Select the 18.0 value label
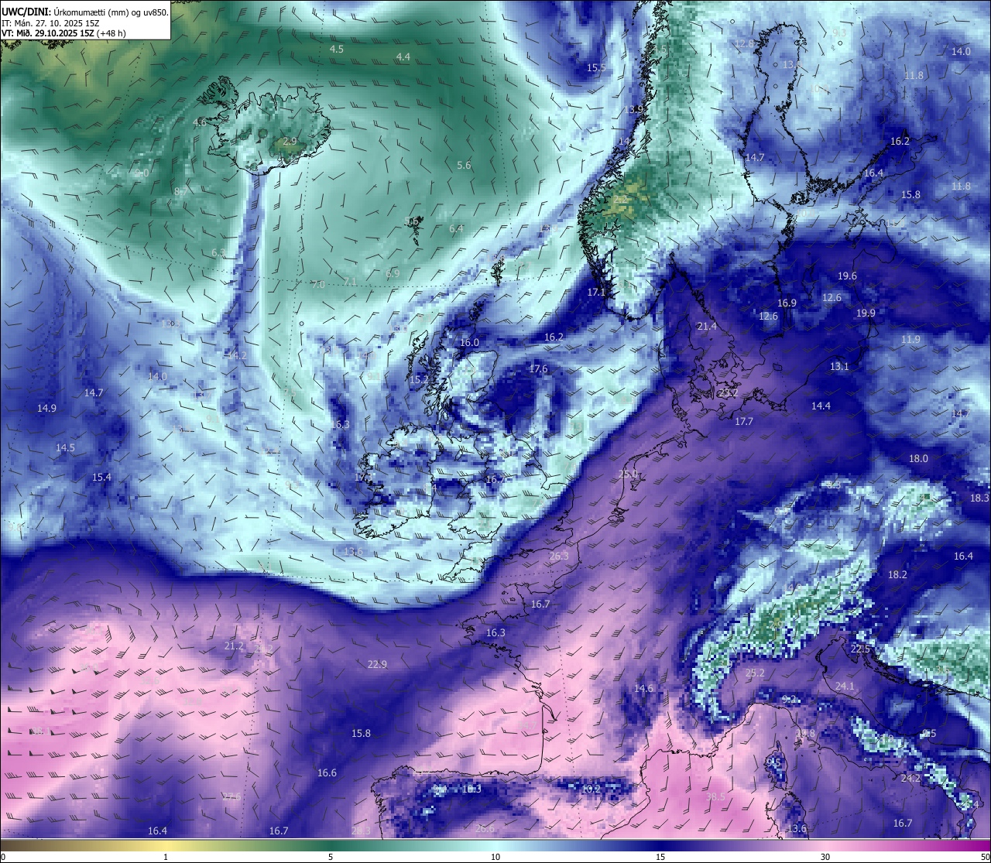The image size is (991, 863). [918, 458]
